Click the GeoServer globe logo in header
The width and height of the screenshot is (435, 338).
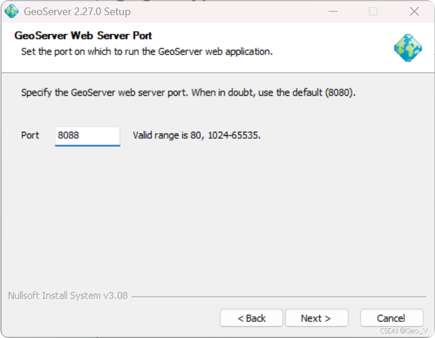point(408,48)
